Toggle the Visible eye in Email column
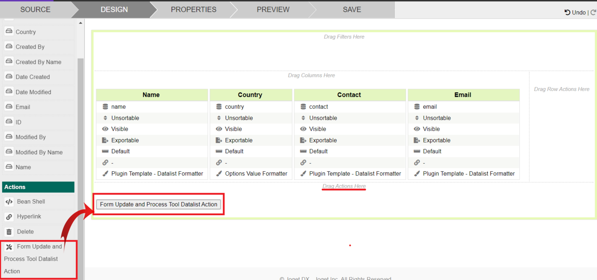Screen dimensions: 597x280 point(417,129)
